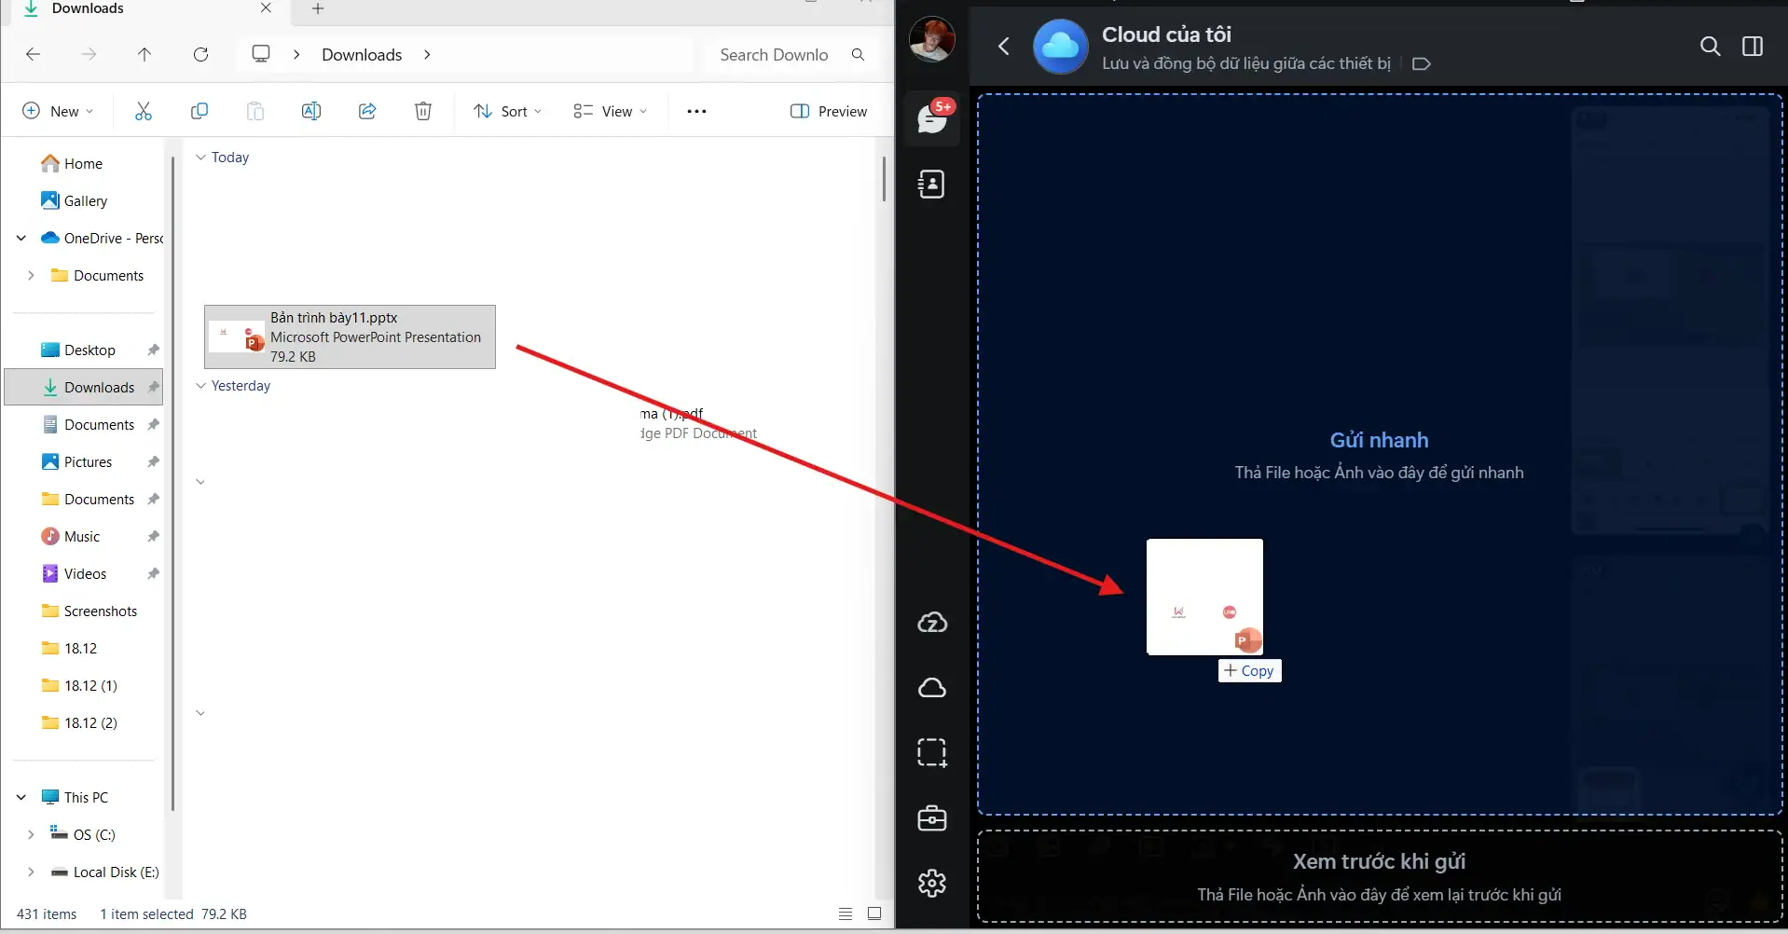1788x934 pixels.
Task: Toggle the Preview pane in File Explorer
Action: point(829,111)
